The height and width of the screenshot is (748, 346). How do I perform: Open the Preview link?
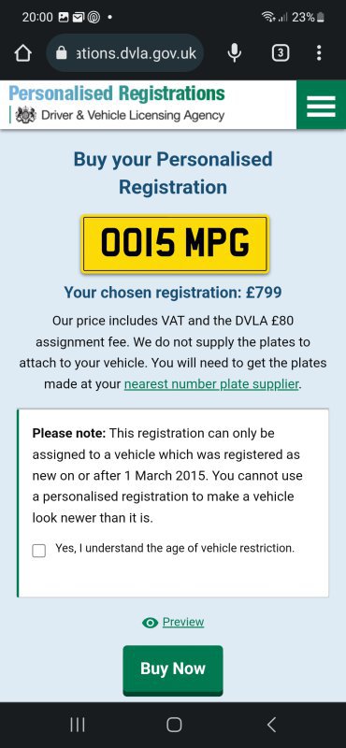pyautogui.click(x=183, y=622)
